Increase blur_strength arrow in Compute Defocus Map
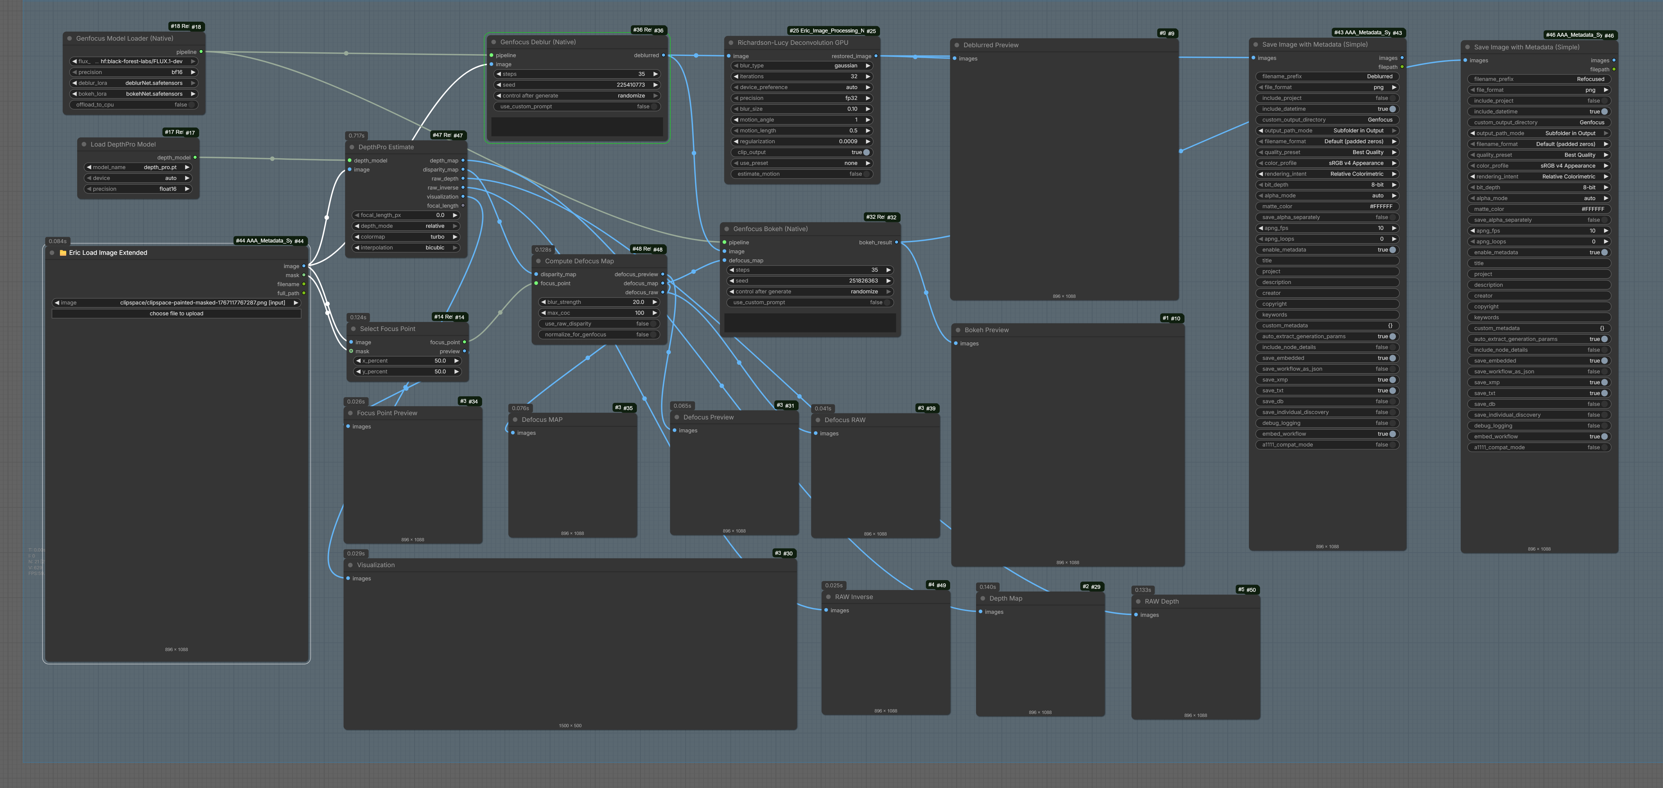 coord(655,302)
